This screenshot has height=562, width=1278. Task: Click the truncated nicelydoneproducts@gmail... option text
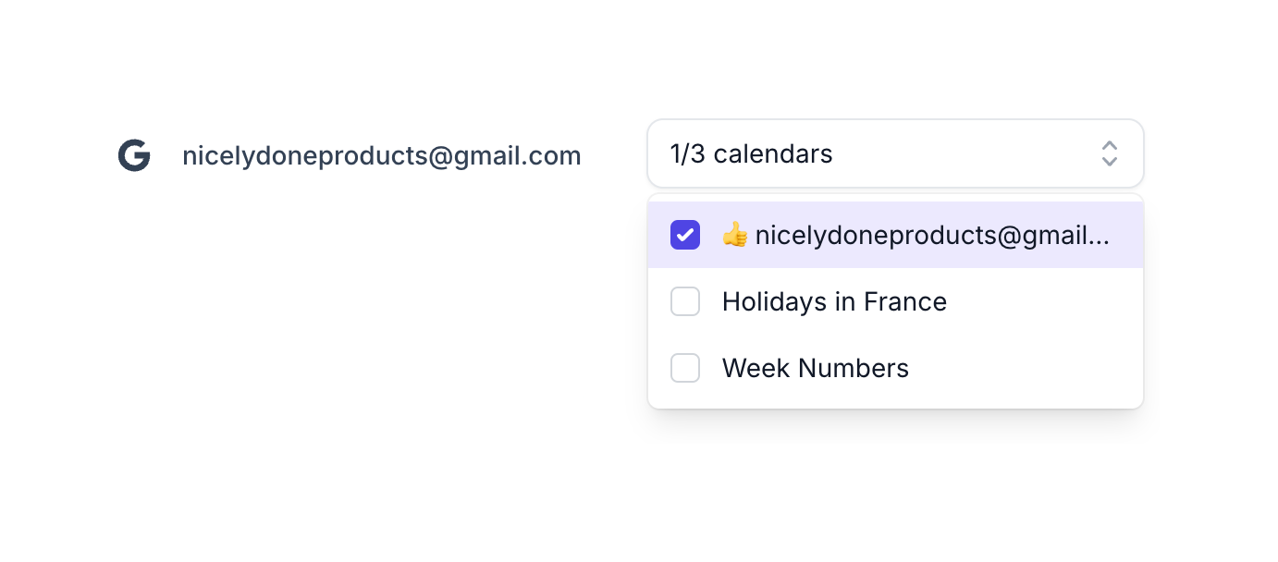(932, 235)
